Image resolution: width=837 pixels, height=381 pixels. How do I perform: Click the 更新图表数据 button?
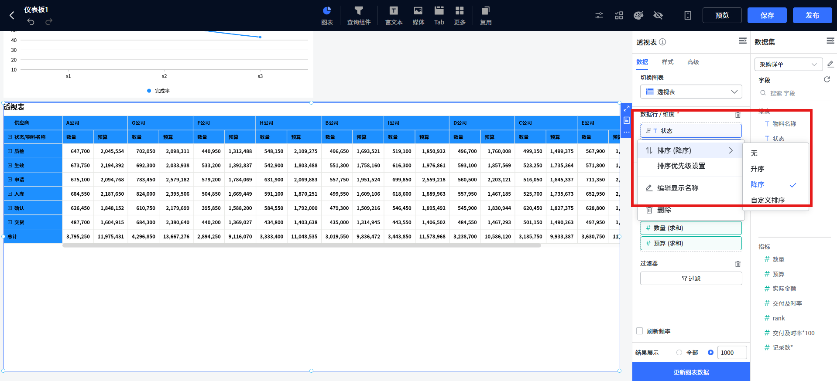coord(691,372)
